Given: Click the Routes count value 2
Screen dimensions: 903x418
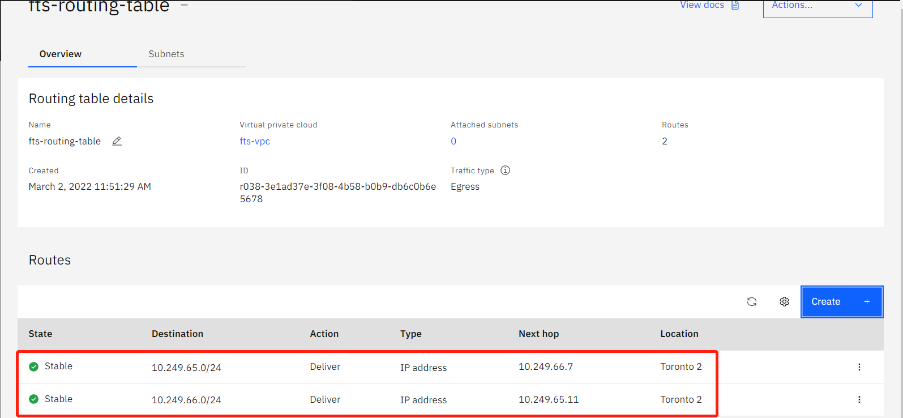Looking at the screenshot, I should click(665, 141).
